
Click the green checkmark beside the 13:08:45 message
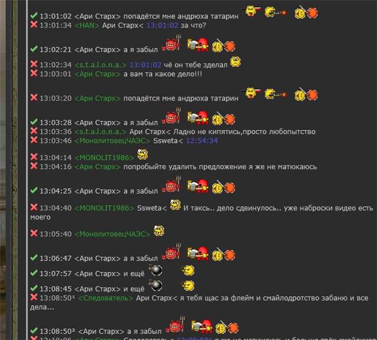click(x=34, y=288)
